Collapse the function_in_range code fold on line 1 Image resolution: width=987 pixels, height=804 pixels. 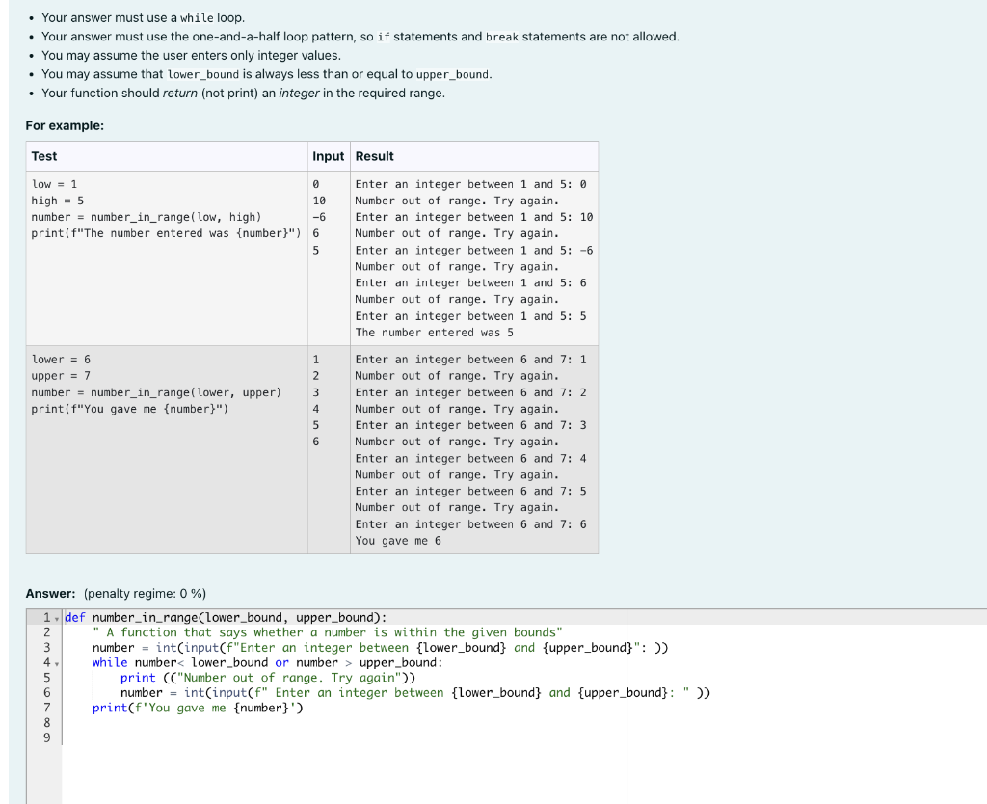59,617
